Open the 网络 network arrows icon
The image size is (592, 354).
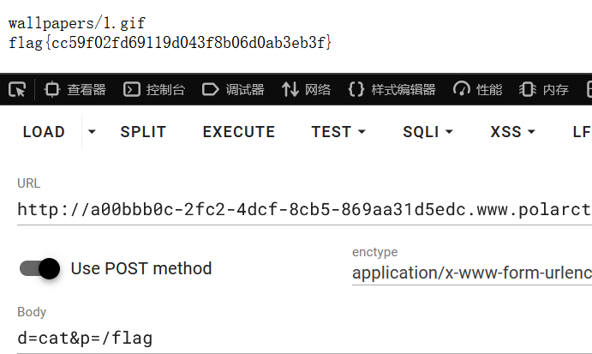pos(290,89)
